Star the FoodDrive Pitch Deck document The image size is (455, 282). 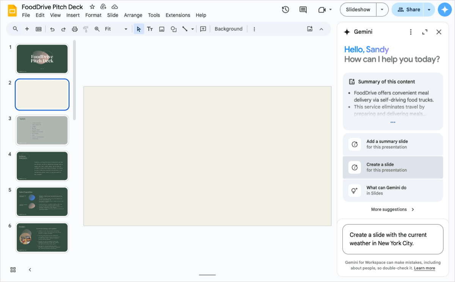(92, 7)
